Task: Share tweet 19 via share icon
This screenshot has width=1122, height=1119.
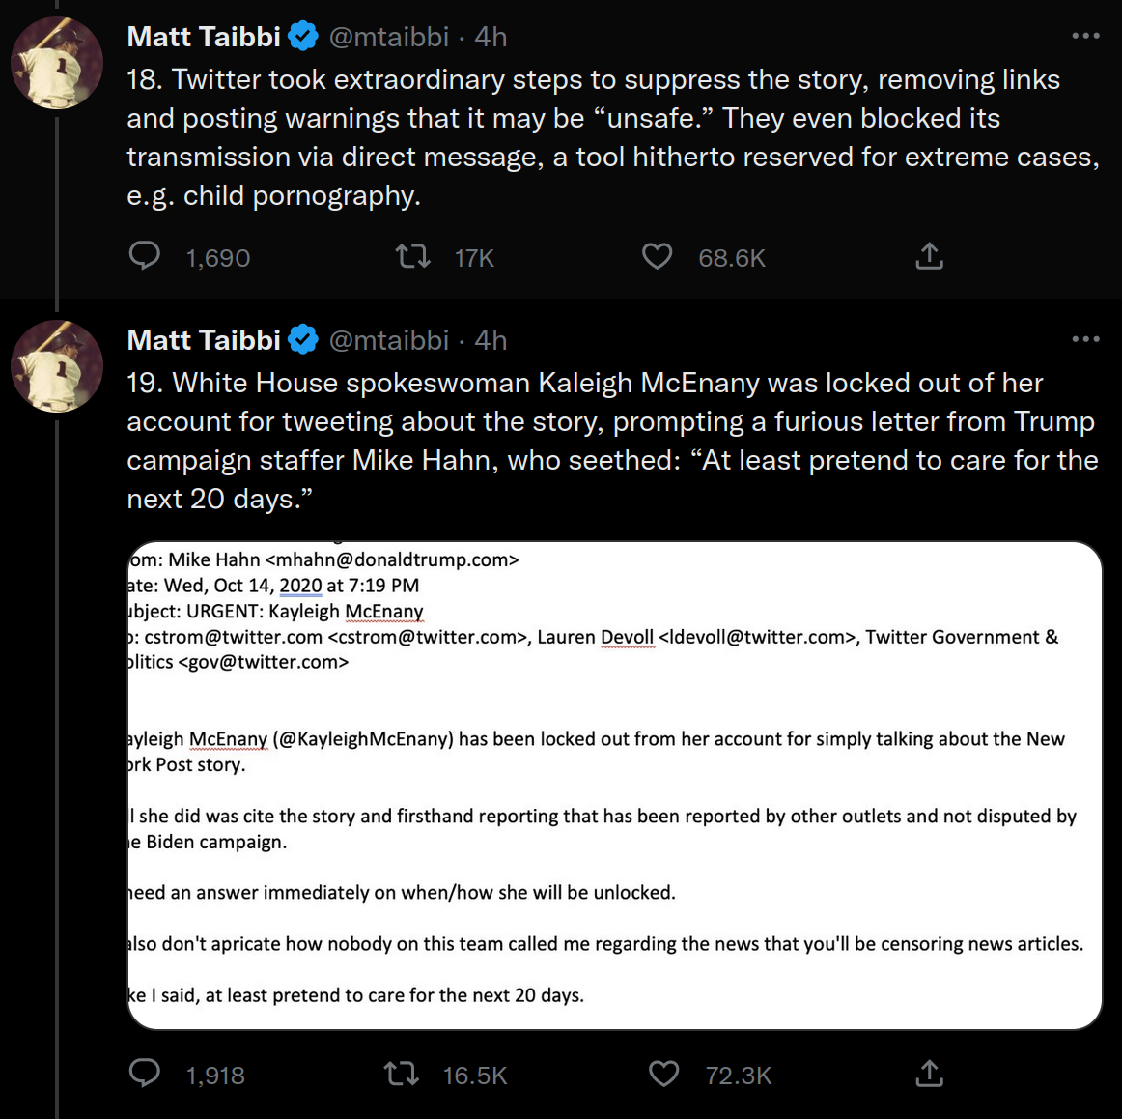Action: [929, 1074]
